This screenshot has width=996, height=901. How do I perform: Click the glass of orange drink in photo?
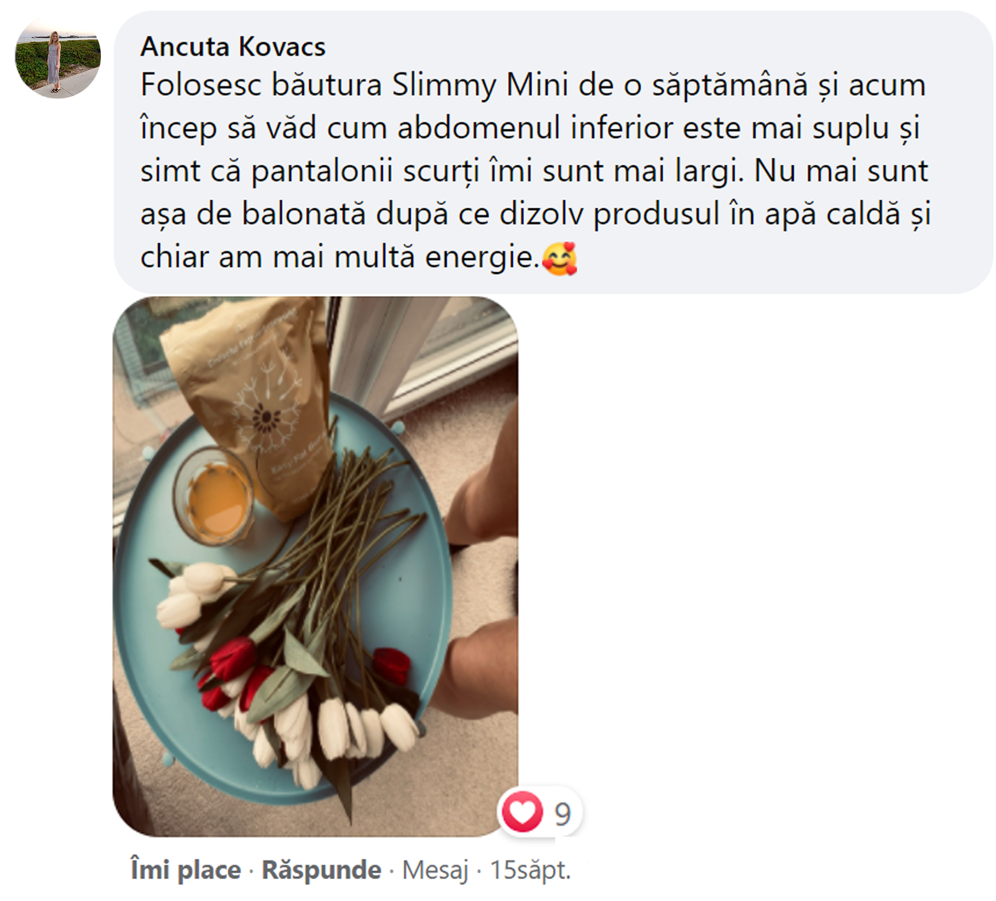(214, 496)
